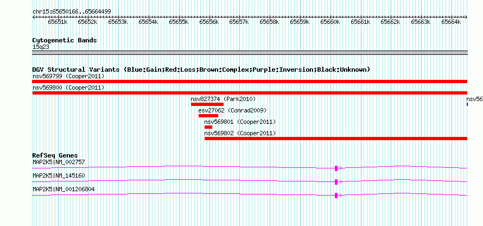The image size is (483, 226).
Task: Click the 65664k ruler tick label
Action: tap(452, 22)
